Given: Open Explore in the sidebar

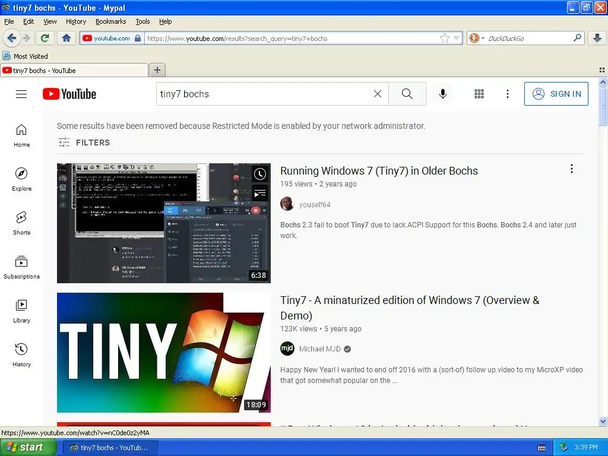Looking at the screenshot, I should [x=21, y=179].
